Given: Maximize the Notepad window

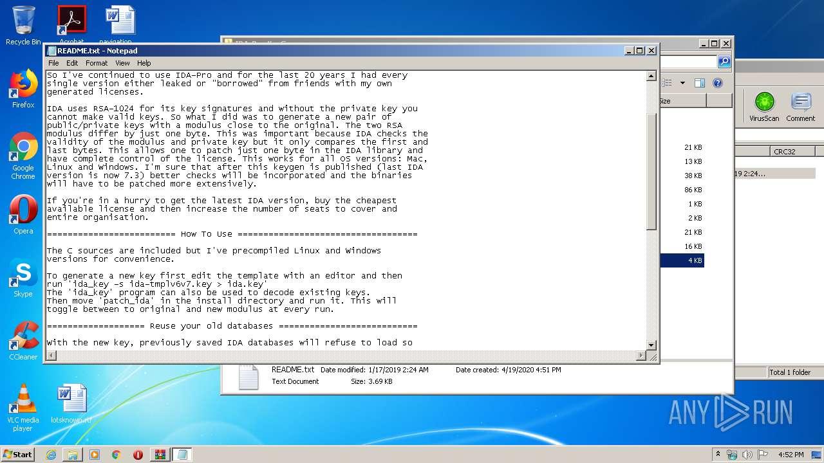Looking at the screenshot, I should [x=639, y=51].
